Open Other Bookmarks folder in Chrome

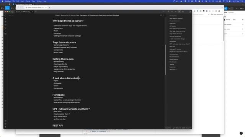[217, 14]
